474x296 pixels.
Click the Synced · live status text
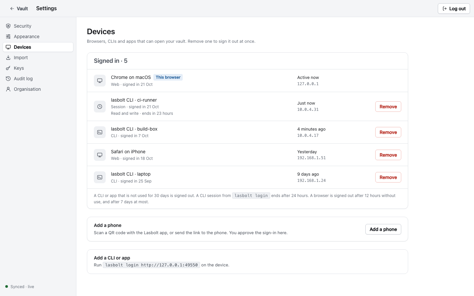(22, 287)
